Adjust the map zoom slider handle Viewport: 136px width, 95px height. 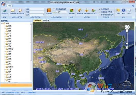coord(127,44)
